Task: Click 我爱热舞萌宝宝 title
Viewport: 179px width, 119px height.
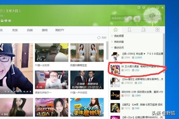Action: tap(78, 65)
